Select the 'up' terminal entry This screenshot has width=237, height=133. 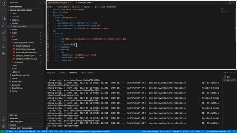pyautogui.click(x=229, y=80)
